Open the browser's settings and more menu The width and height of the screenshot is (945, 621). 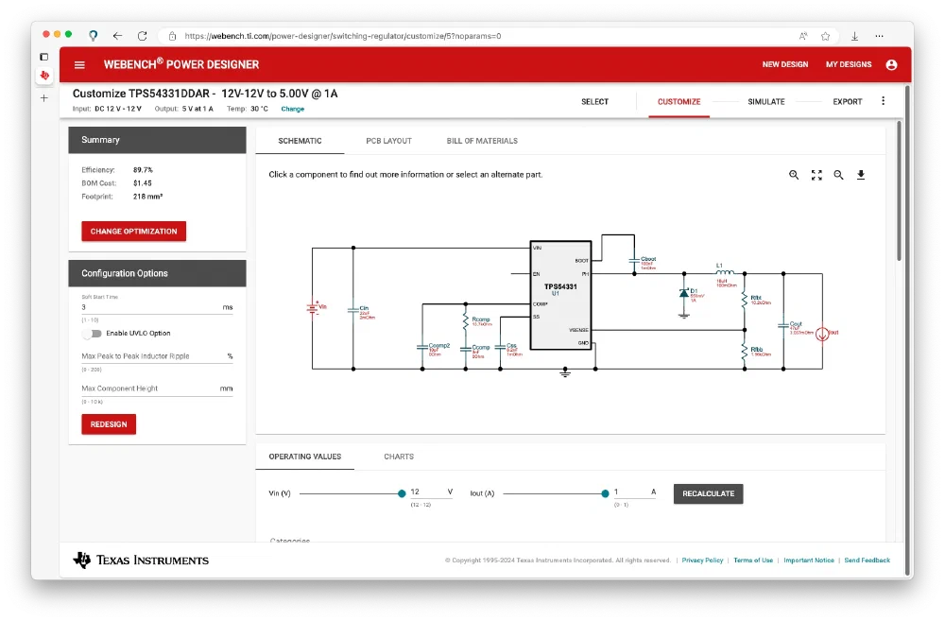click(880, 36)
